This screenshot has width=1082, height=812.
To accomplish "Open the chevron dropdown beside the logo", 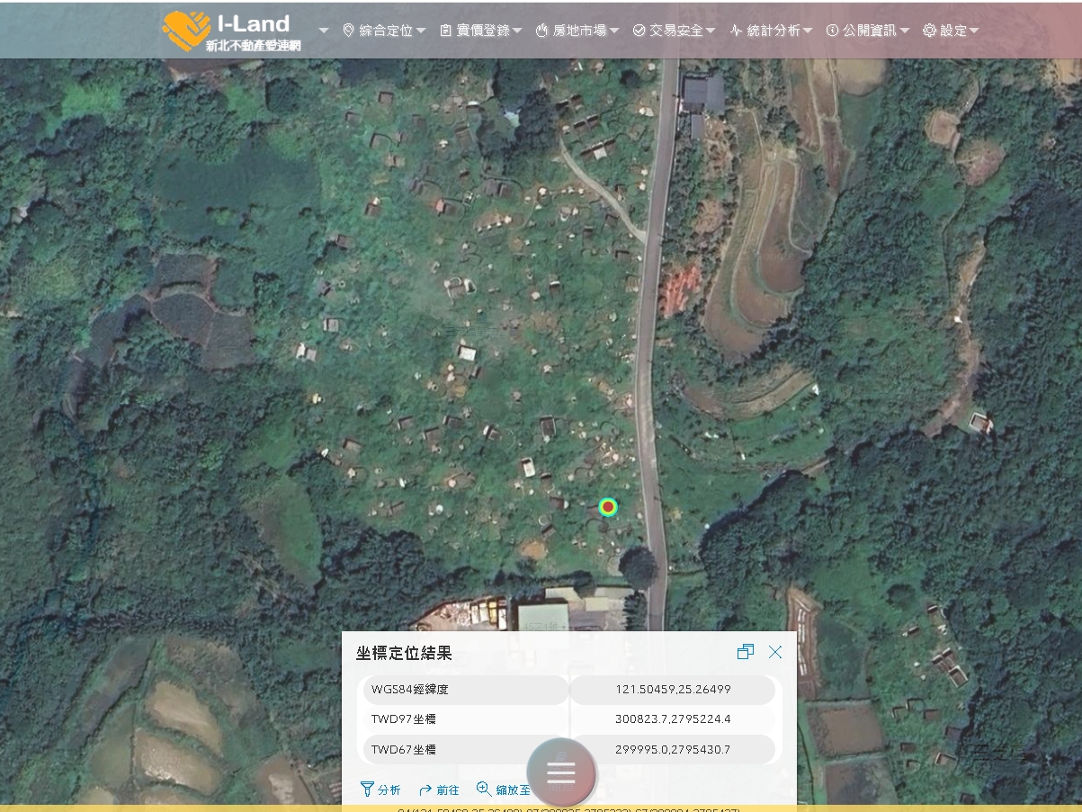I will pos(321,30).
